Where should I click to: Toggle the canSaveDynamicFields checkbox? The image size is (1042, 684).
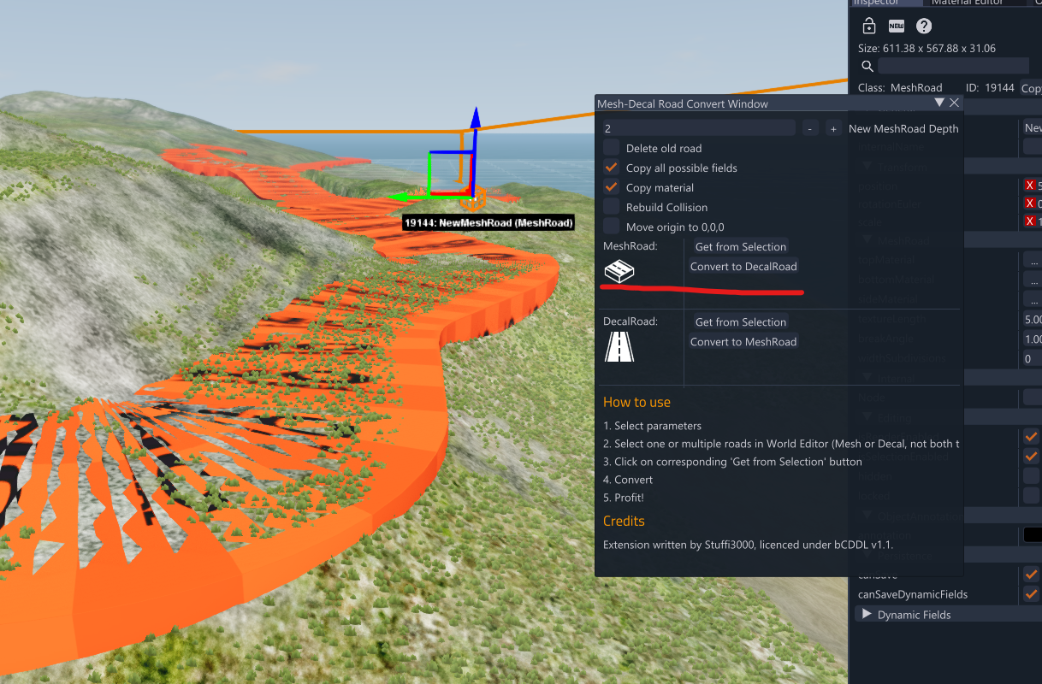coord(1032,594)
